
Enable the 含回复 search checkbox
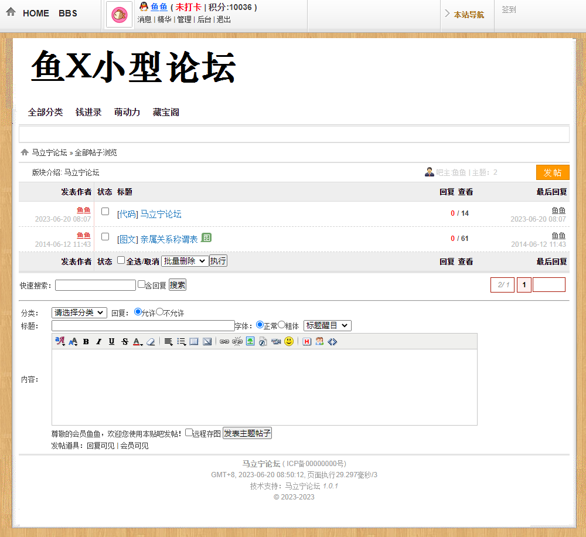(x=141, y=284)
